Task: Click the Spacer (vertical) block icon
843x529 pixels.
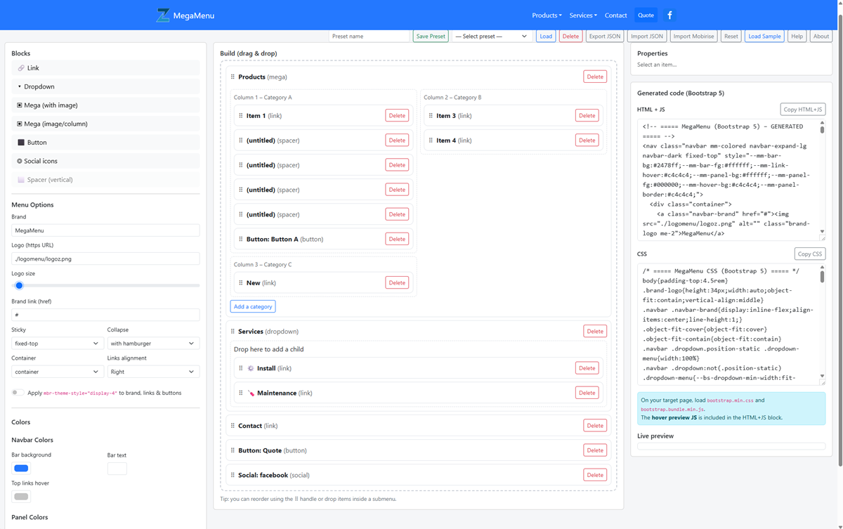Action: click(21, 180)
